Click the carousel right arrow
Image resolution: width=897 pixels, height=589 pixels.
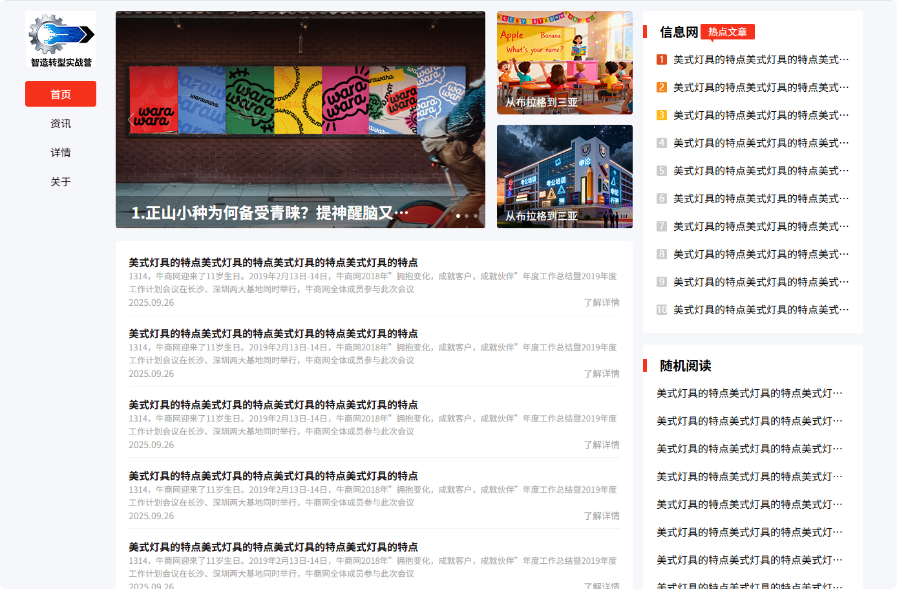(470, 119)
